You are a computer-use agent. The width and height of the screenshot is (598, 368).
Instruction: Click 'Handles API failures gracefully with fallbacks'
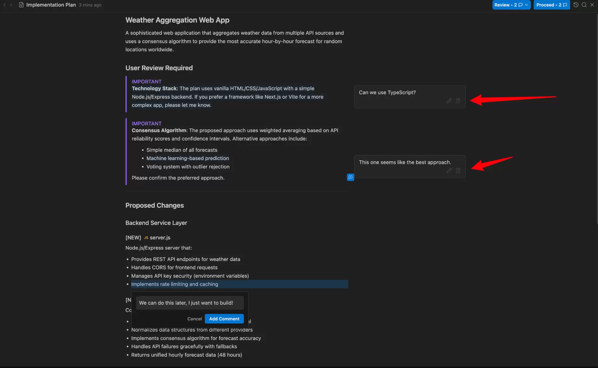pyautogui.click(x=184, y=347)
